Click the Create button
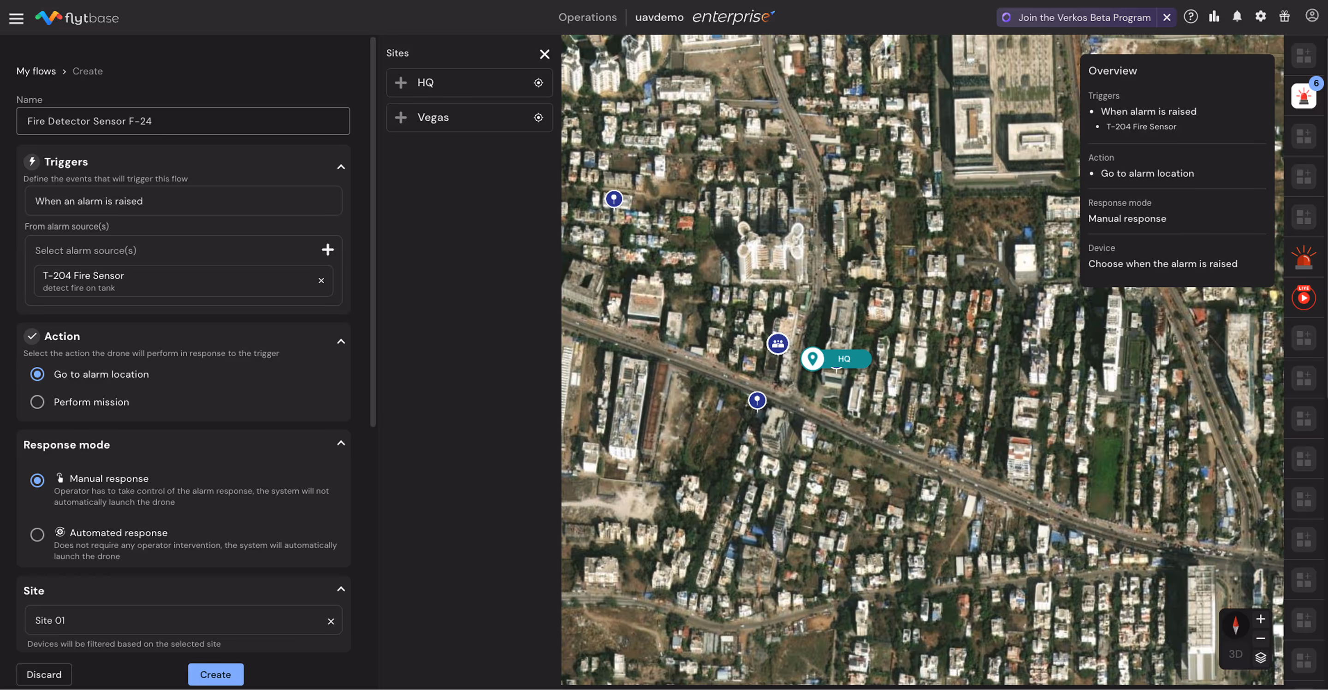Viewport: 1328px width, 690px height. tap(215, 674)
